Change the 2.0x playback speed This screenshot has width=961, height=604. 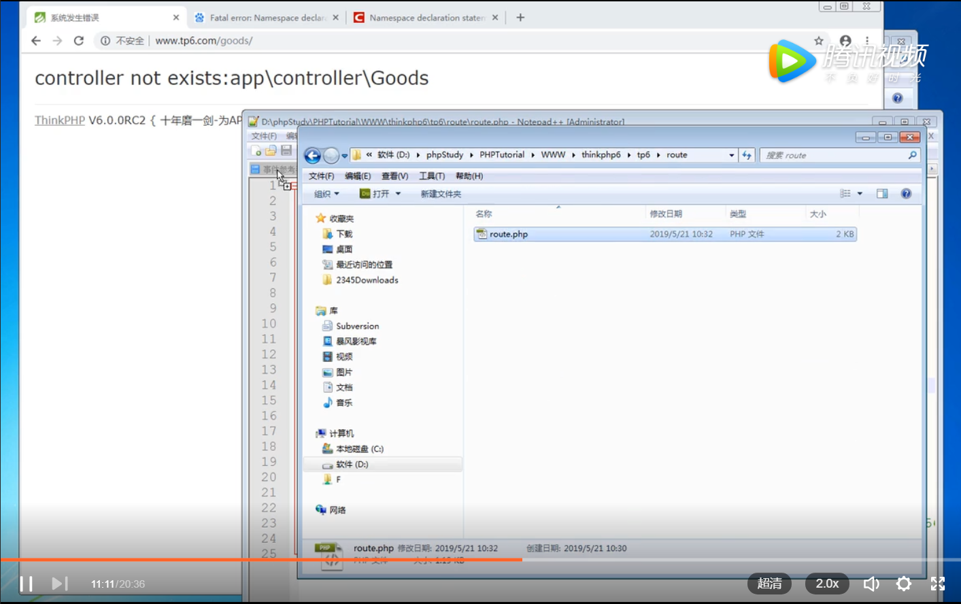(x=828, y=584)
